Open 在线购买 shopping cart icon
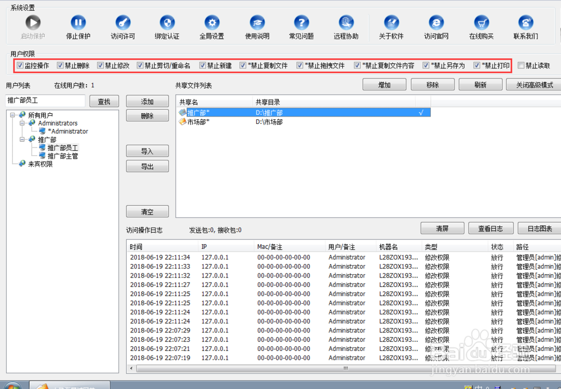This screenshot has height=389, width=561. pos(481,23)
